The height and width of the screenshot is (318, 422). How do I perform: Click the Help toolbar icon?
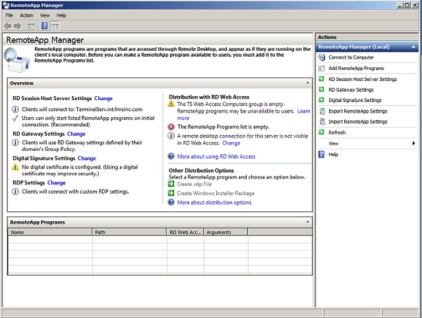(44, 26)
